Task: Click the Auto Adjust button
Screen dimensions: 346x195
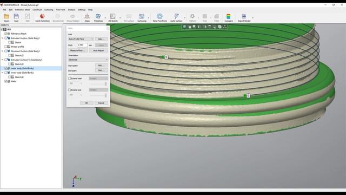Action: 98,50
